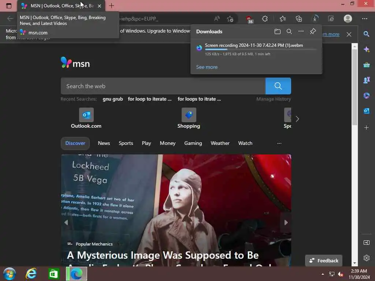The height and width of the screenshot is (281, 375).
Task: Open Microsoft 365 icon in sidebar
Action: click(366, 95)
